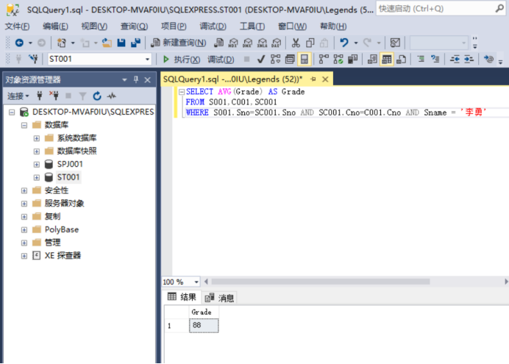509x364 pixels.
Task: Disconnect server in Object Explorer toolbar
Action: (54, 96)
